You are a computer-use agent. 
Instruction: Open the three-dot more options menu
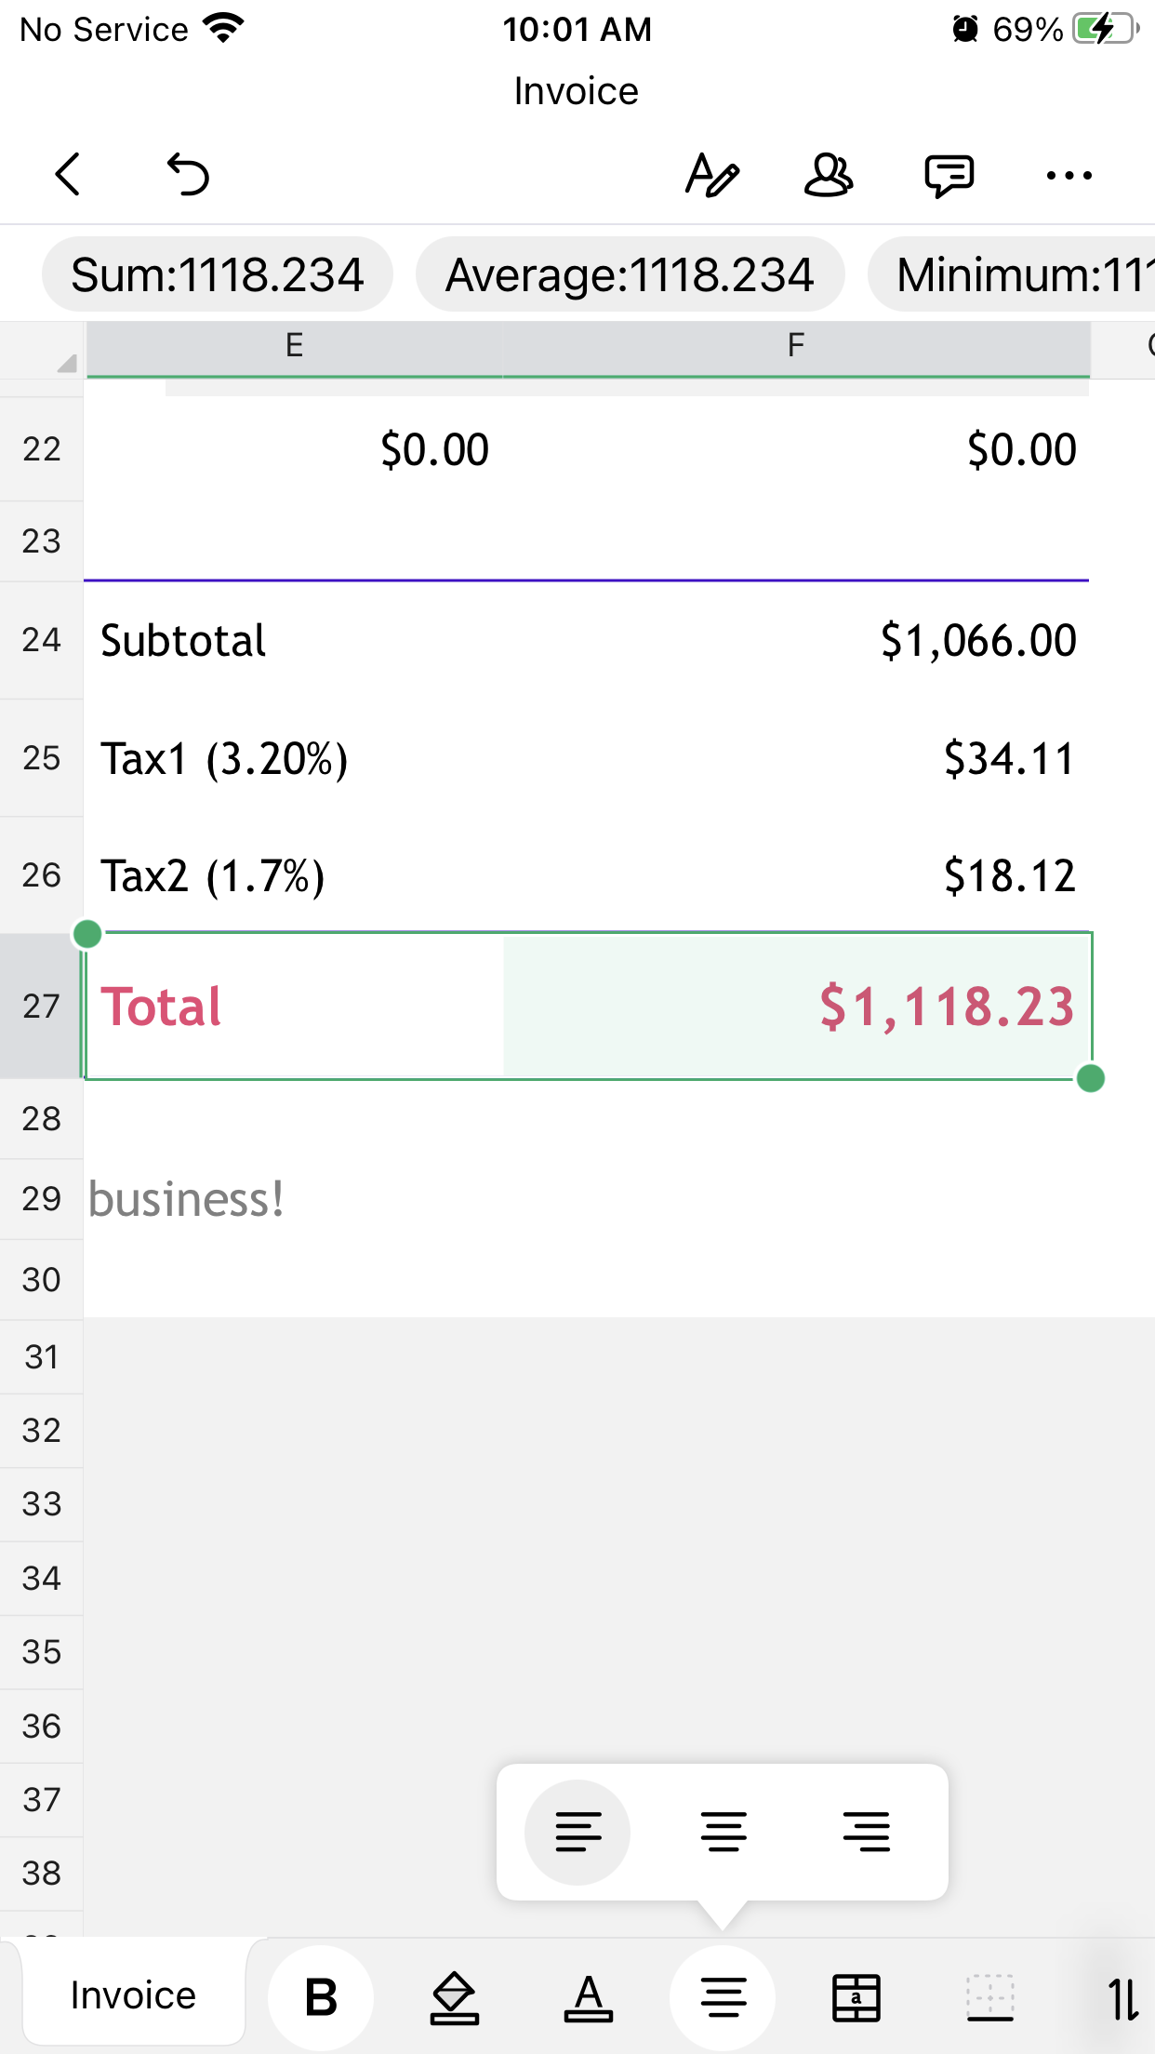coord(1069,174)
